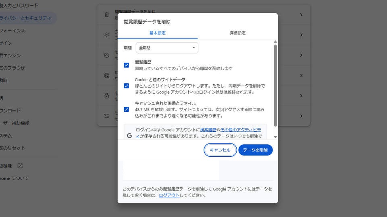387x217 pixels.
Task: Click the cookie icon in the settings list
Action: point(106,55)
